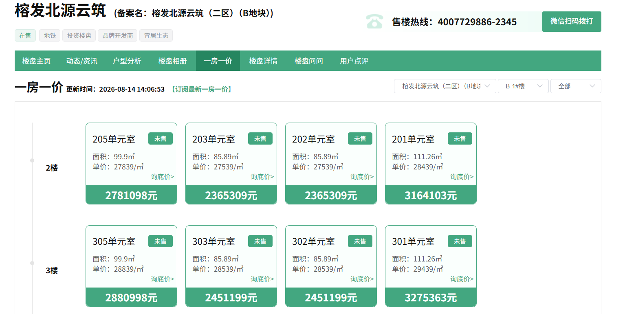Click the 3275363元 total price
This screenshot has height=314, width=625.
[x=431, y=297]
